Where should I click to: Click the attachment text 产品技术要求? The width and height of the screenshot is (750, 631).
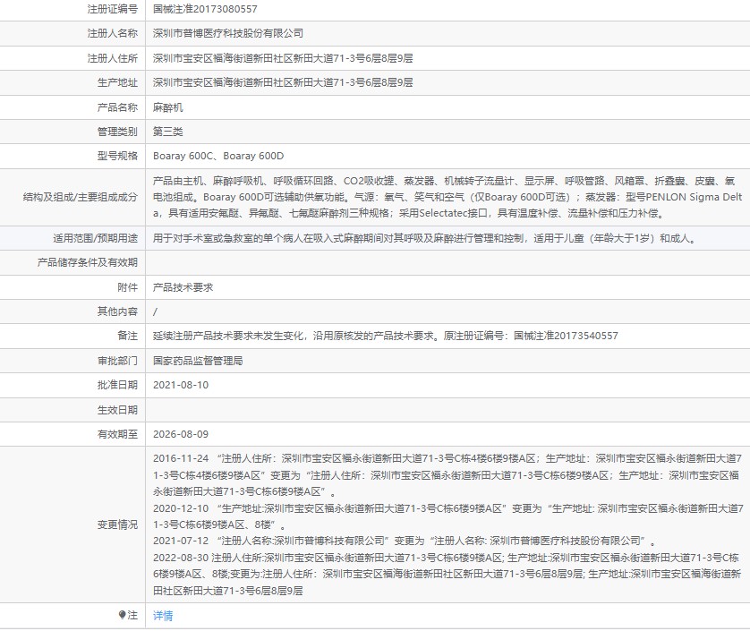tap(183, 287)
